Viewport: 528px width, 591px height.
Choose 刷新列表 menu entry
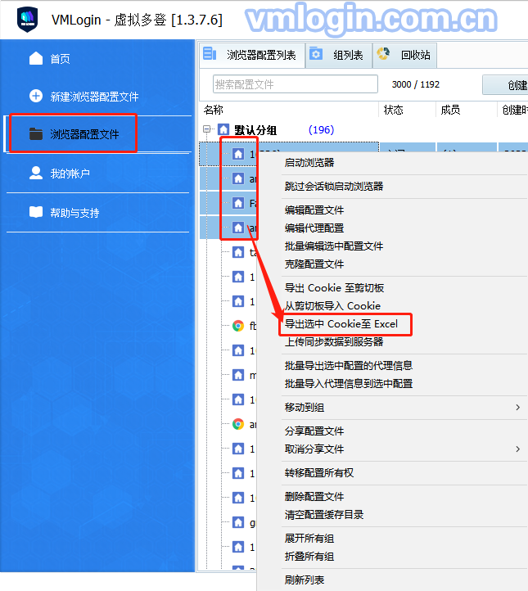[x=305, y=580]
